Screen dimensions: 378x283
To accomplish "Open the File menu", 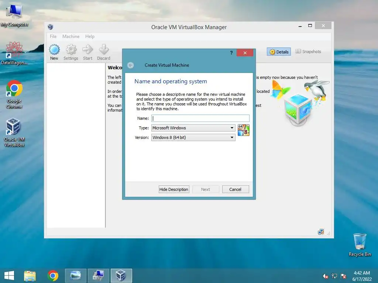I will tap(53, 36).
